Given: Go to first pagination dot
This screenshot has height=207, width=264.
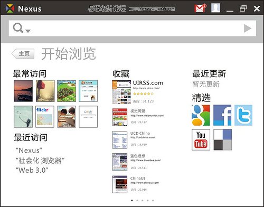Looking at the screenshot, I should [132, 200].
